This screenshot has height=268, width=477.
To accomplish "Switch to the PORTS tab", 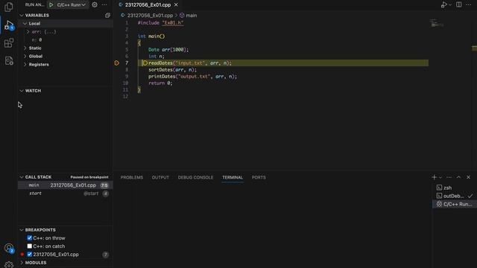I will [259, 177].
